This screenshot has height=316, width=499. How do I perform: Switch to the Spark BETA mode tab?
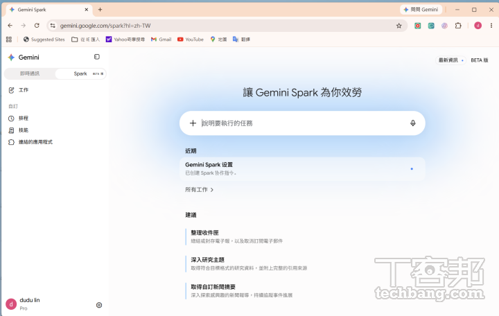80,73
